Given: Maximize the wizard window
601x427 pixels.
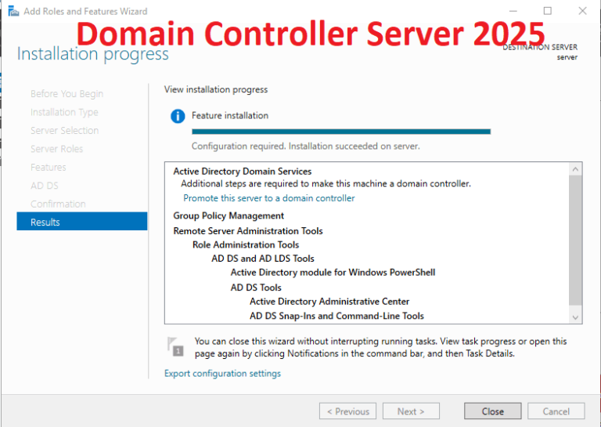Looking at the screenshot, I should coord(548,11).
